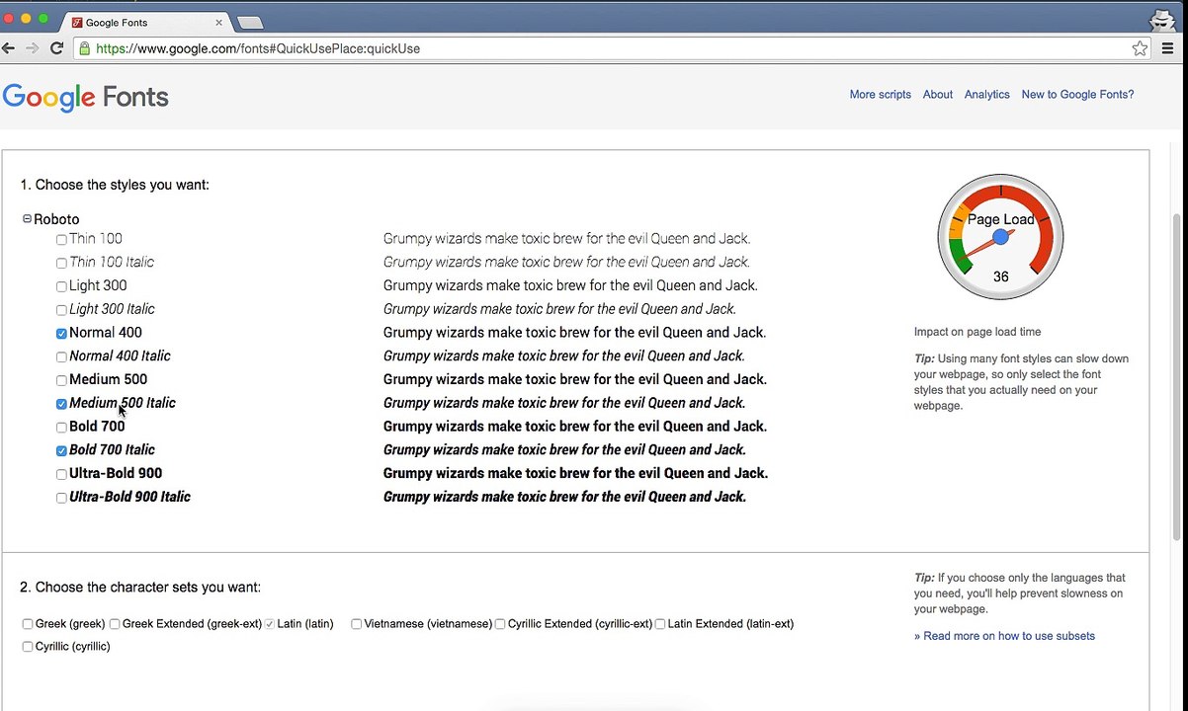Click the browser Forward arrow
Screen dimensions: 1188x711
pyautogui.click(x=33, y=48)
